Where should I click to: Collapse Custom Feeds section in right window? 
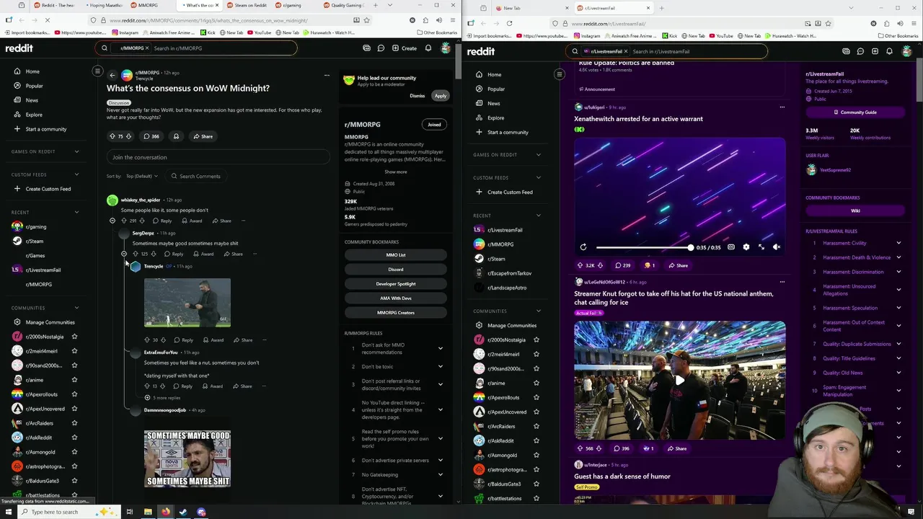point(539,177)
